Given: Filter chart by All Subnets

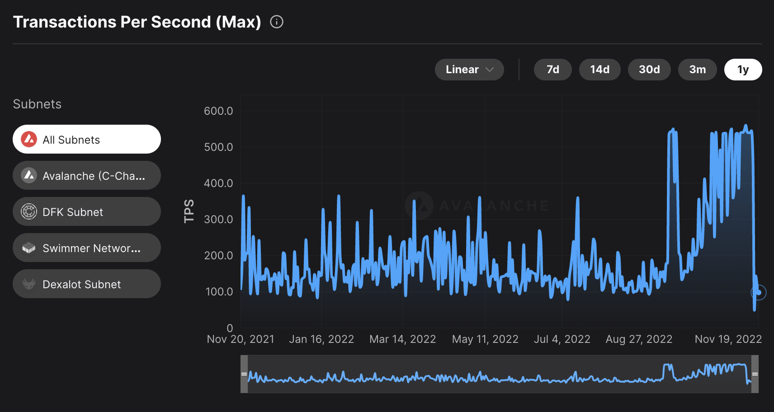Looking at the screenshot, I should tap(87, 140).
